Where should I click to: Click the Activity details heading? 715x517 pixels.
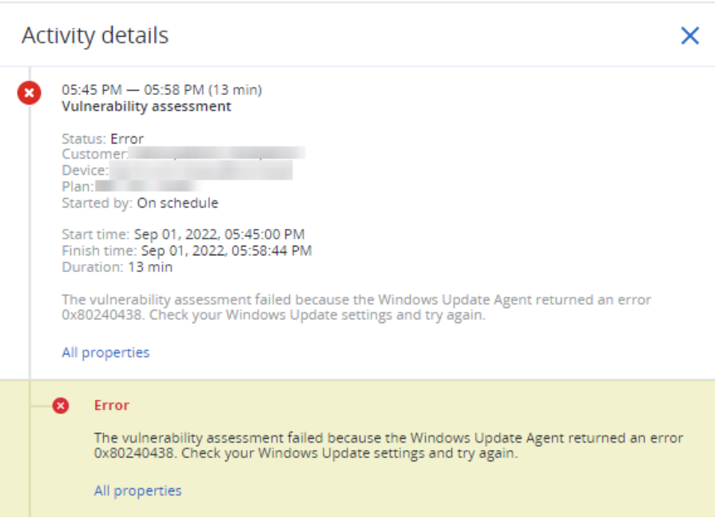coord(95,36)
